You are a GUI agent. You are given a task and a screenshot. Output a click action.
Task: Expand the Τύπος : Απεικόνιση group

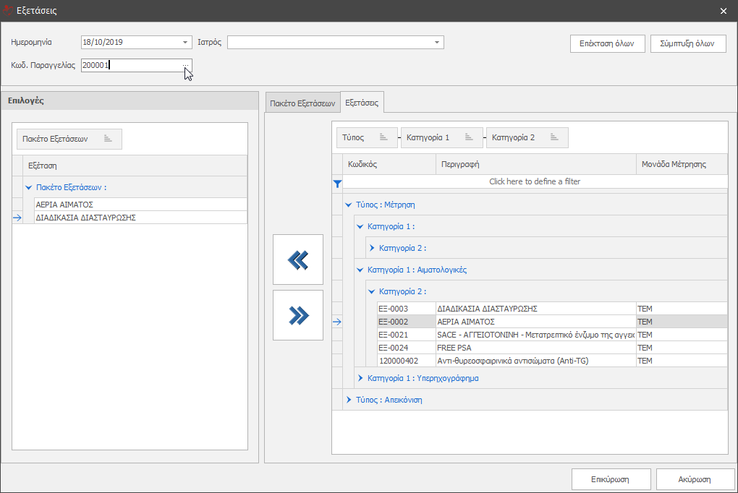(349, 400)
